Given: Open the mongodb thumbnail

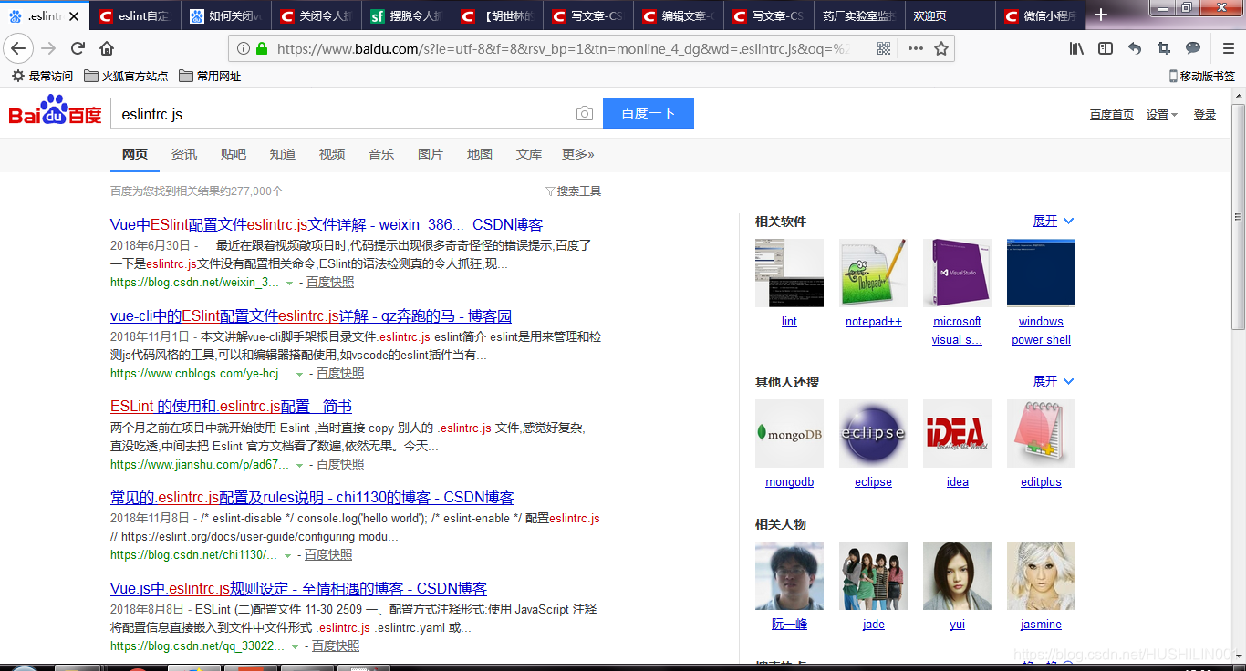Looking at the screenshot, I should (789, 433).
